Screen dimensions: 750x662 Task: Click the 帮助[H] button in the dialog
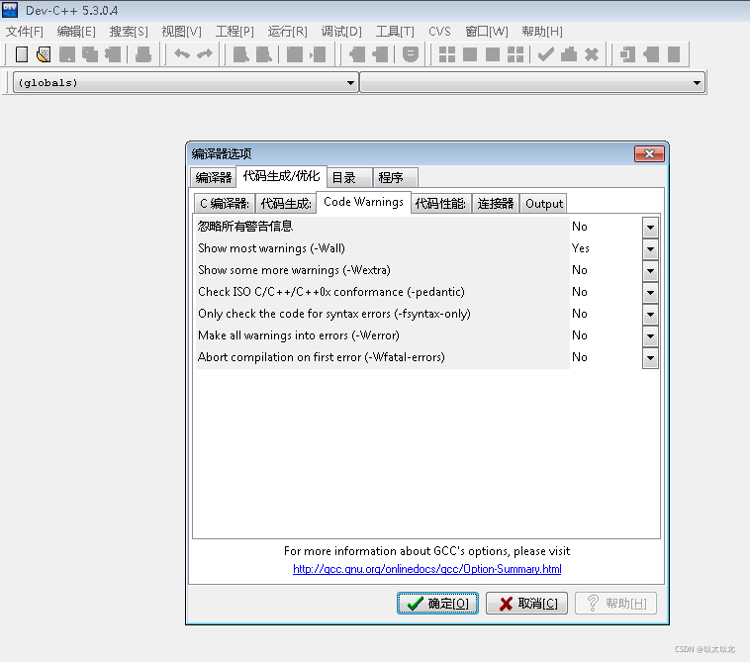[615, 604]
